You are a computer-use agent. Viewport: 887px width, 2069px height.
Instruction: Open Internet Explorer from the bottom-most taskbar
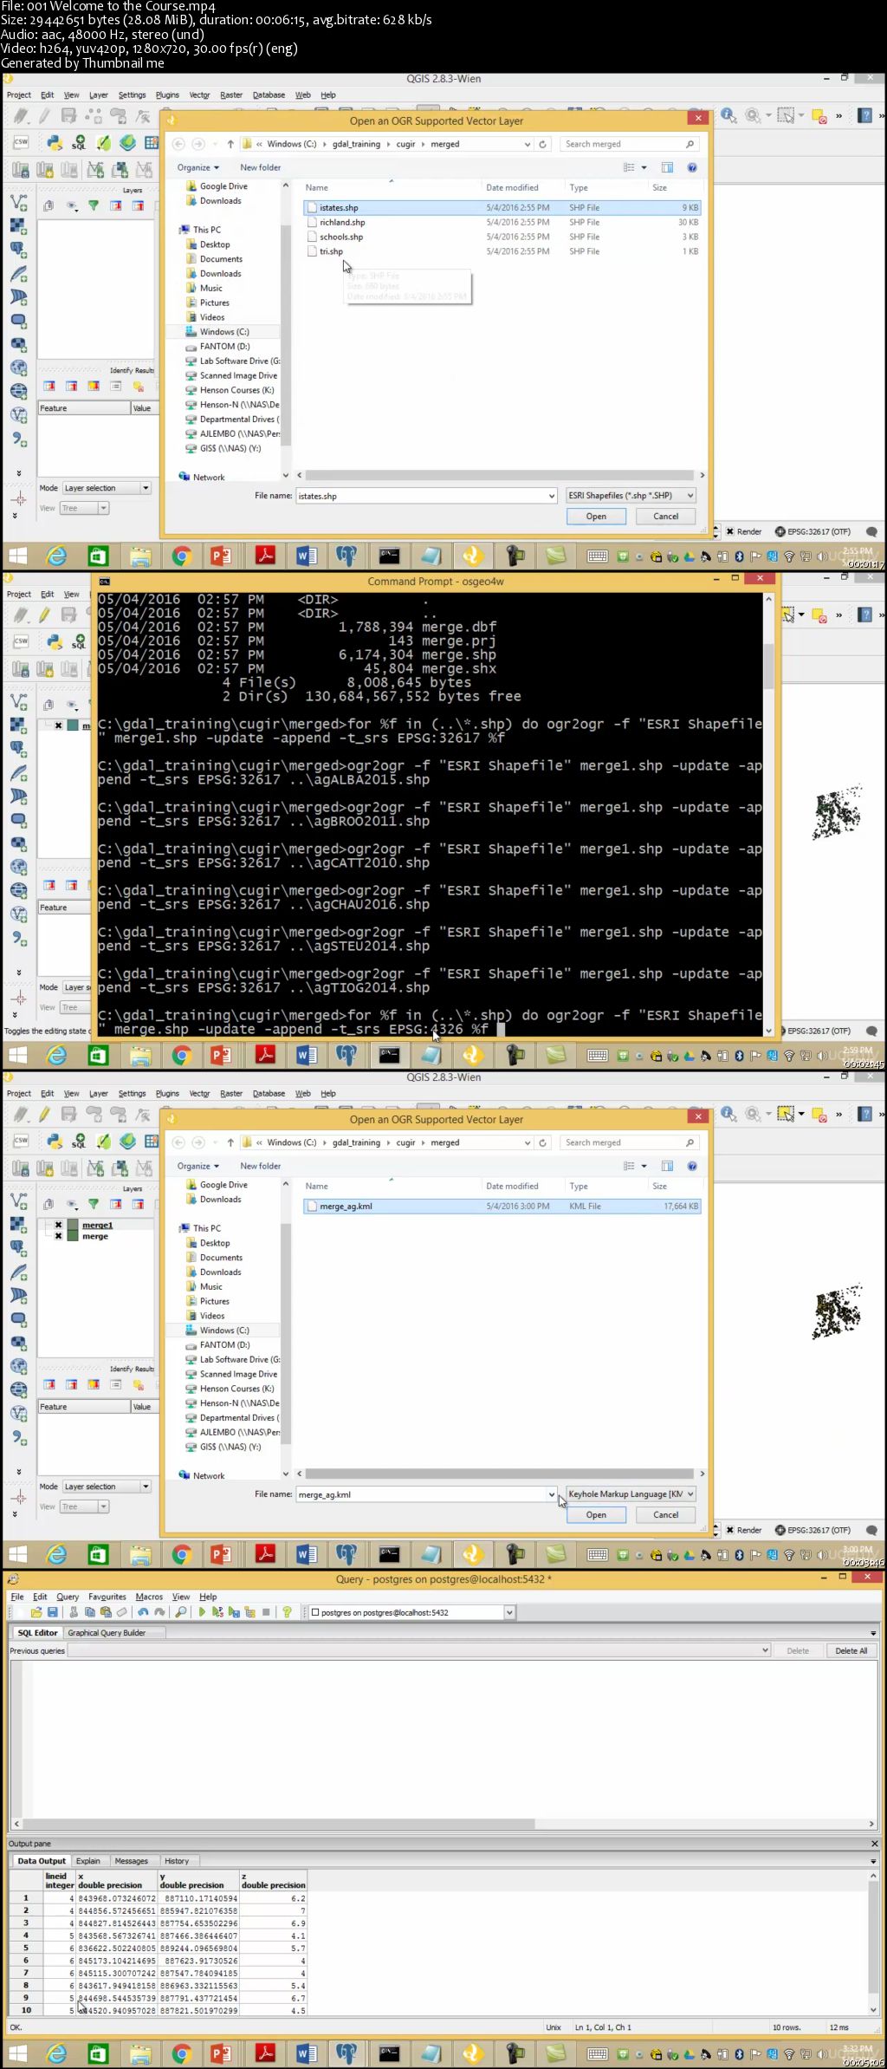pyautogui.click(x=57, y=2053)
